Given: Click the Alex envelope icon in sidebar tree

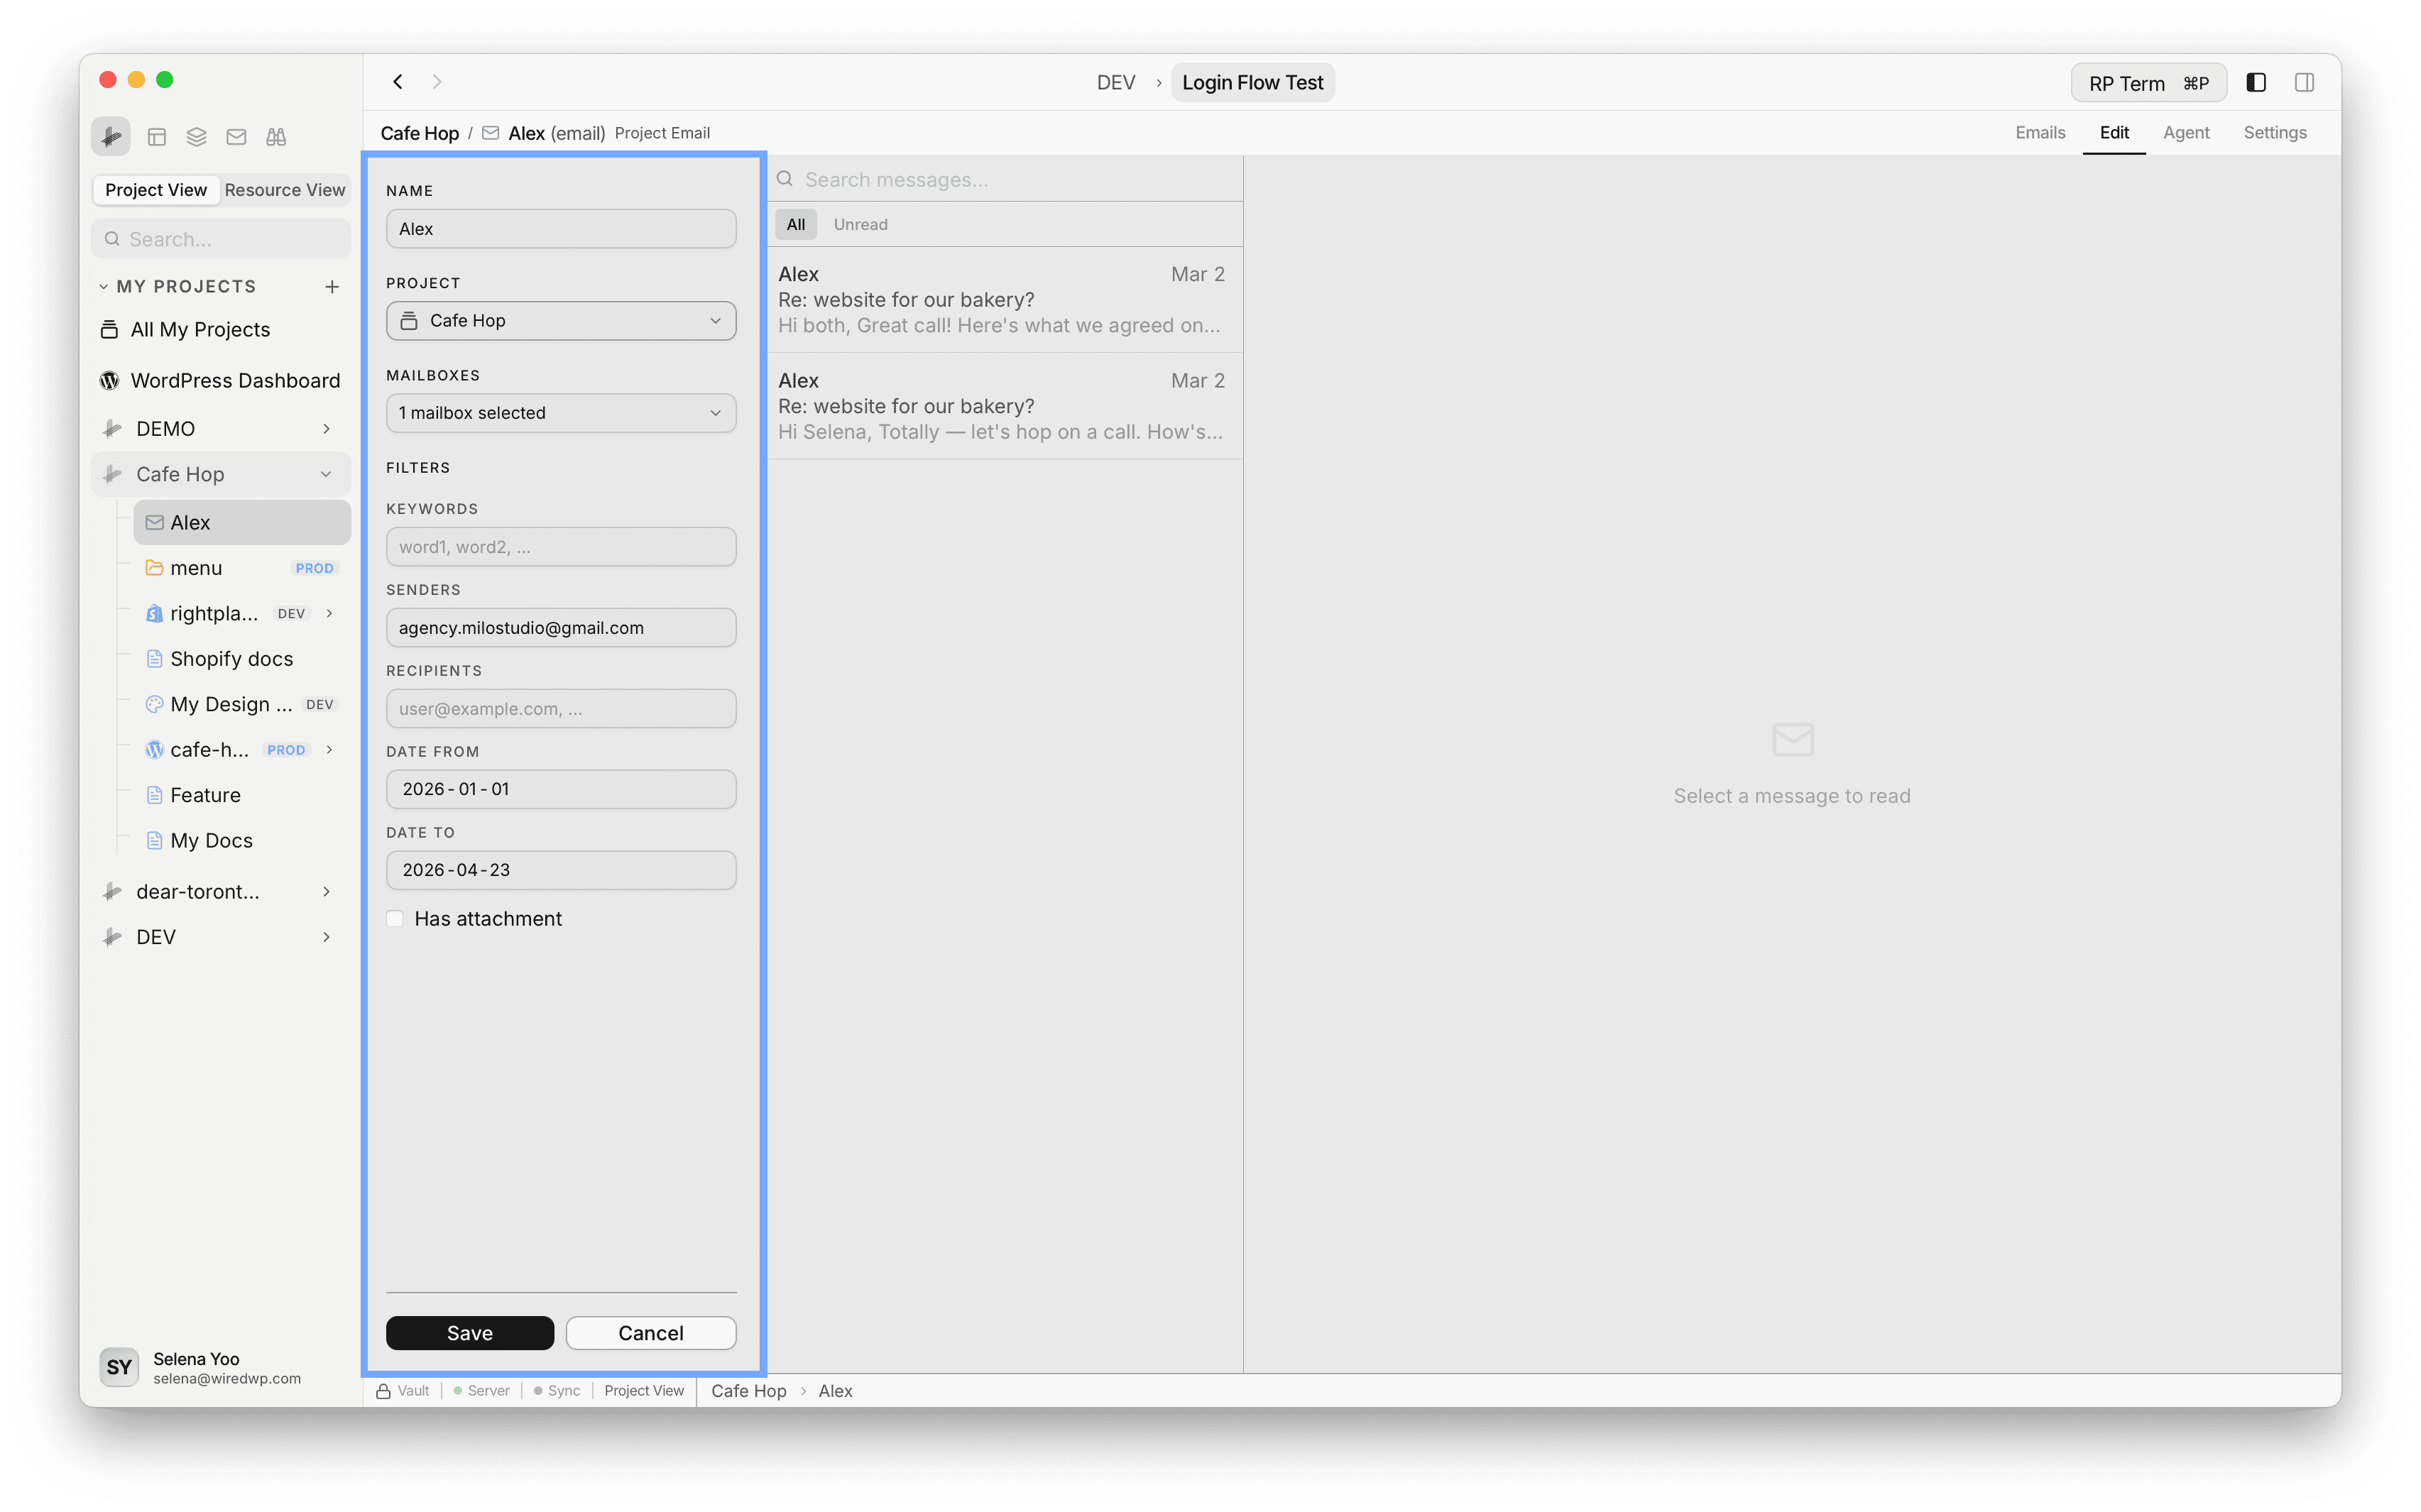Looking at the screenshot, I should 155,522.
